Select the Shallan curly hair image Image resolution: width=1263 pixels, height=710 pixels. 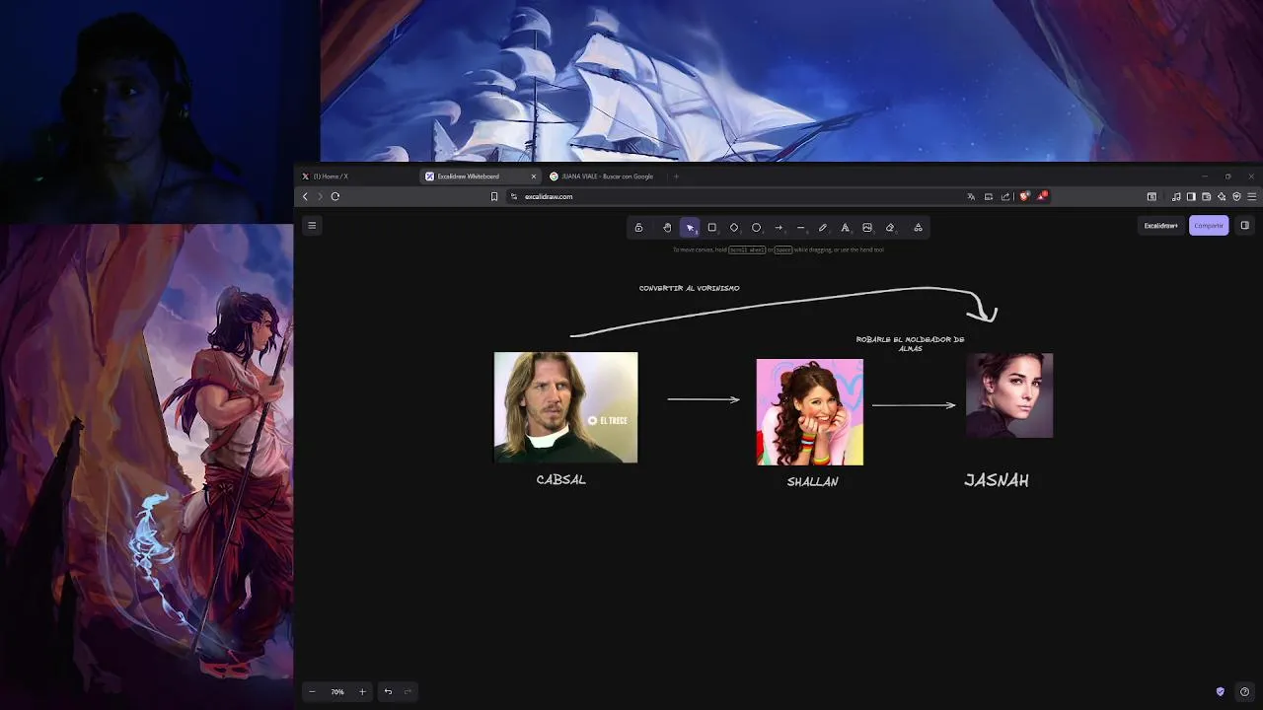point(810,412)
